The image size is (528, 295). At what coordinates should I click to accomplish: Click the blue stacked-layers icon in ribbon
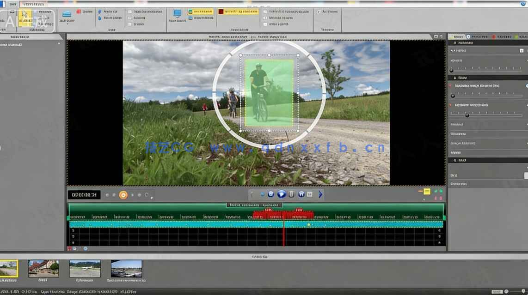(67, 14)
